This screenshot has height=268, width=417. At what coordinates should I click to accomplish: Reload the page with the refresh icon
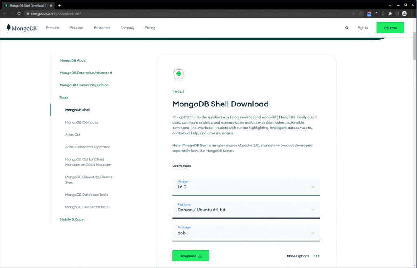click(x=19, y=13)
